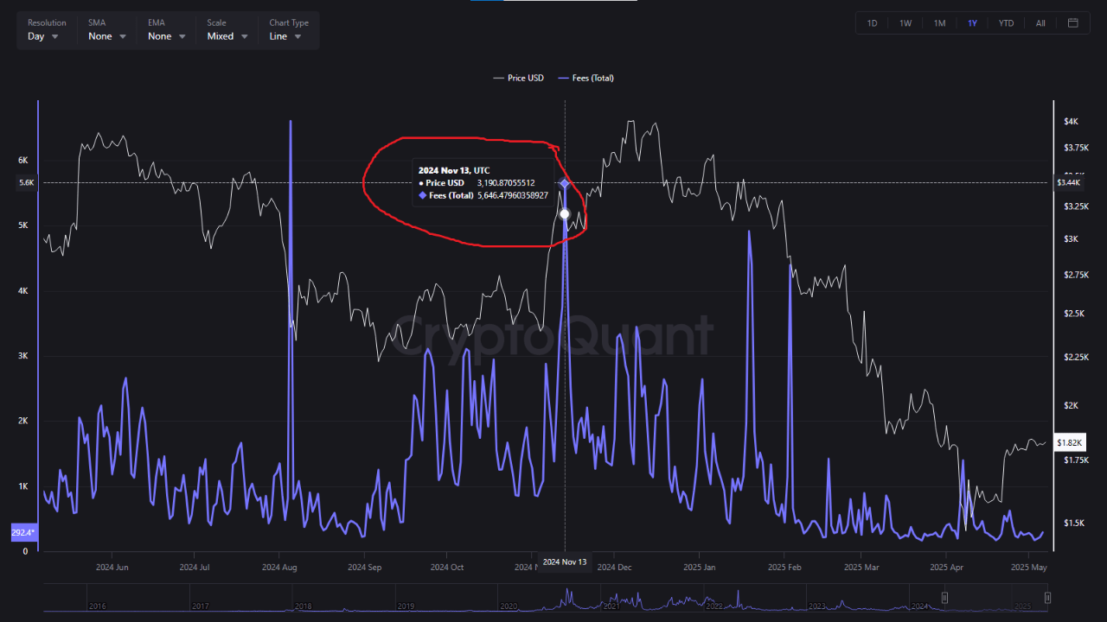Toggle the 1Y time range selection
1107x622 pixels.
(x=972, y=22)
